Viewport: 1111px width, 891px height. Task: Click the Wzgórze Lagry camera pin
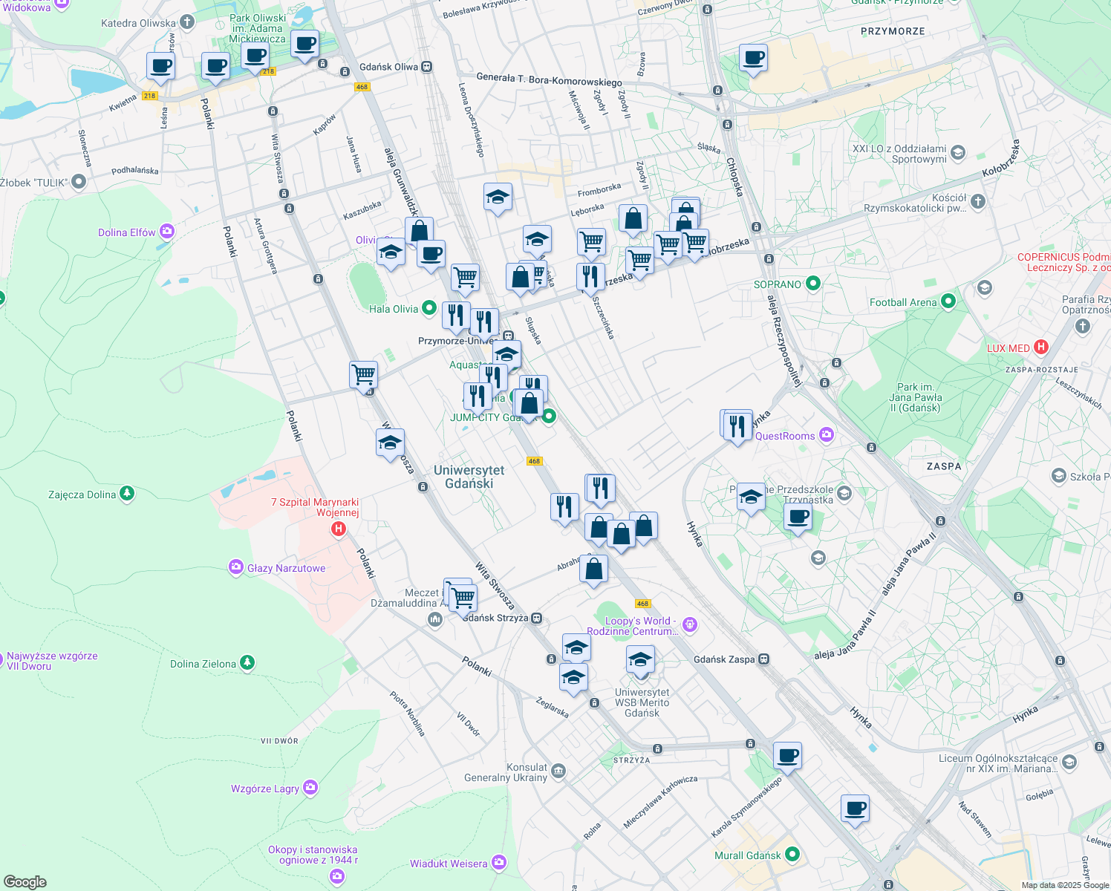[310, 788]
